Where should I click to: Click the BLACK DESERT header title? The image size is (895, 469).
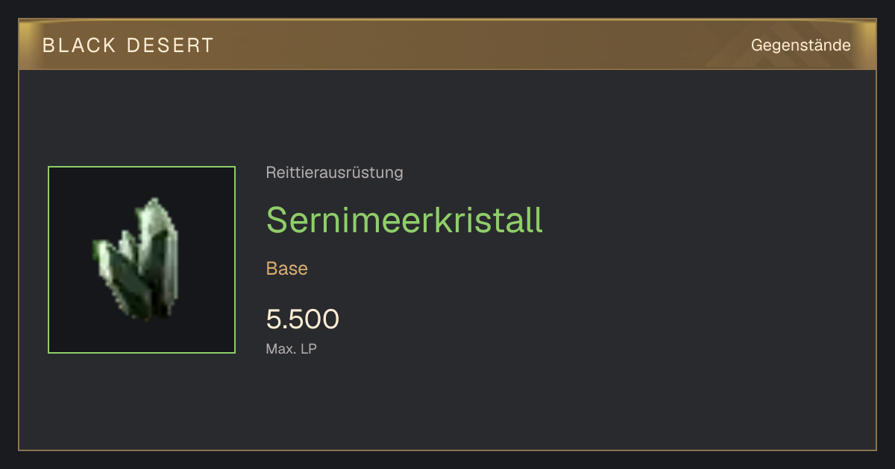(128, 45)
